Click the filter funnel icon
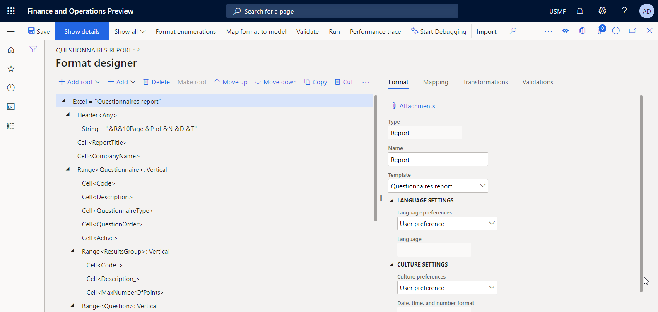The image size is (658, 312). (34, 50)
